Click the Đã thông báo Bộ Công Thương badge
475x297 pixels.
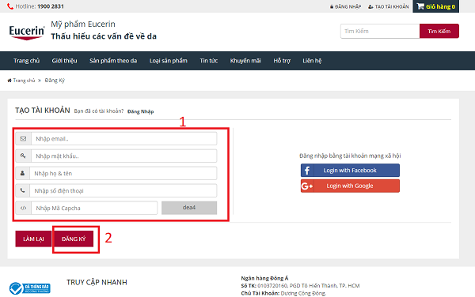tap(29, 288)
